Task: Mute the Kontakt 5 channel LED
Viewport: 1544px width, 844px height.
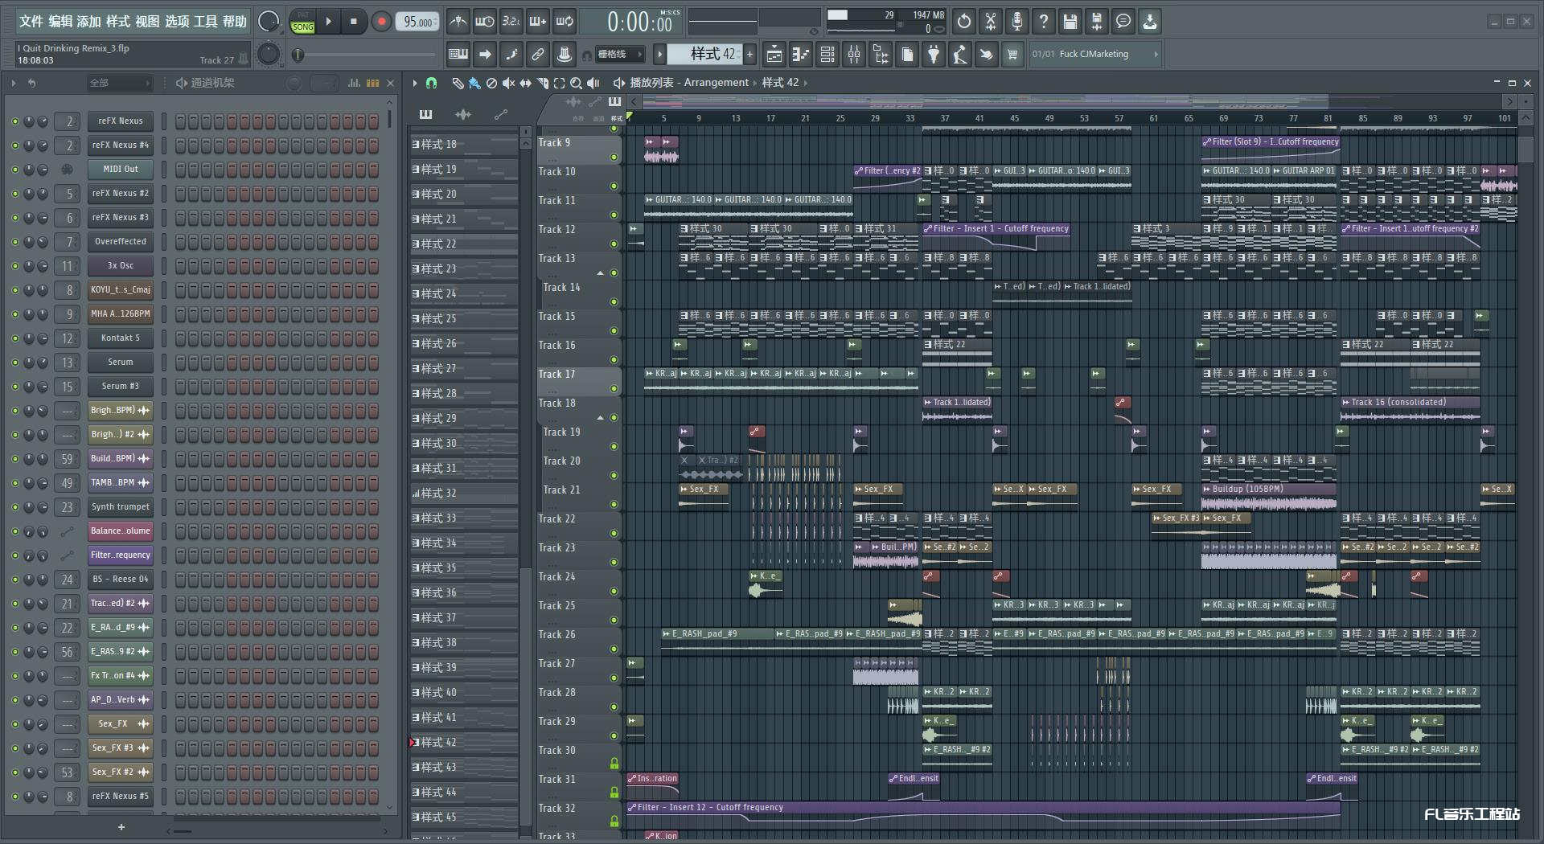Action: pyautogui.click(x=15, y=338)
